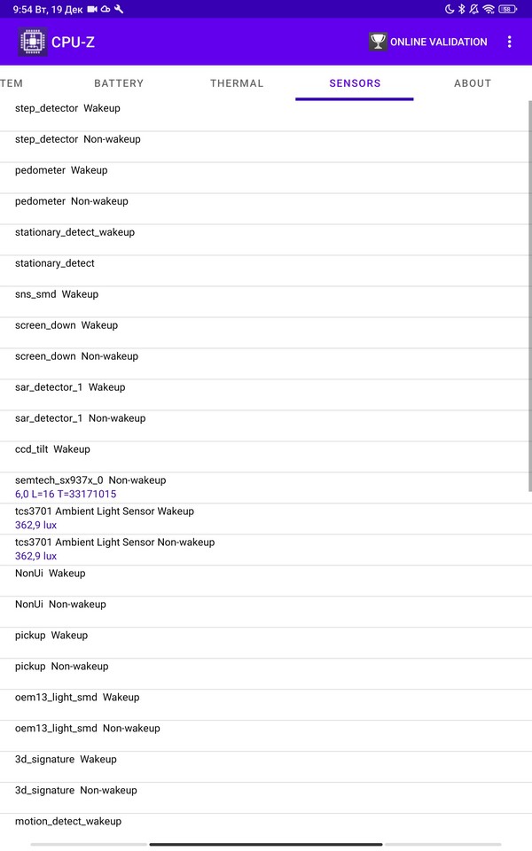
Task: Tap the moon do-not-disturb icon
Action: coord(449,9)
